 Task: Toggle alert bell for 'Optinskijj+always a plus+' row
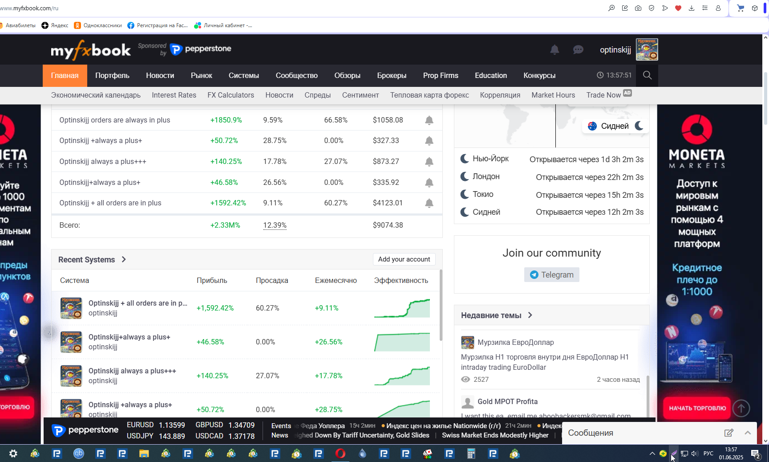click(x=429, y=183)
